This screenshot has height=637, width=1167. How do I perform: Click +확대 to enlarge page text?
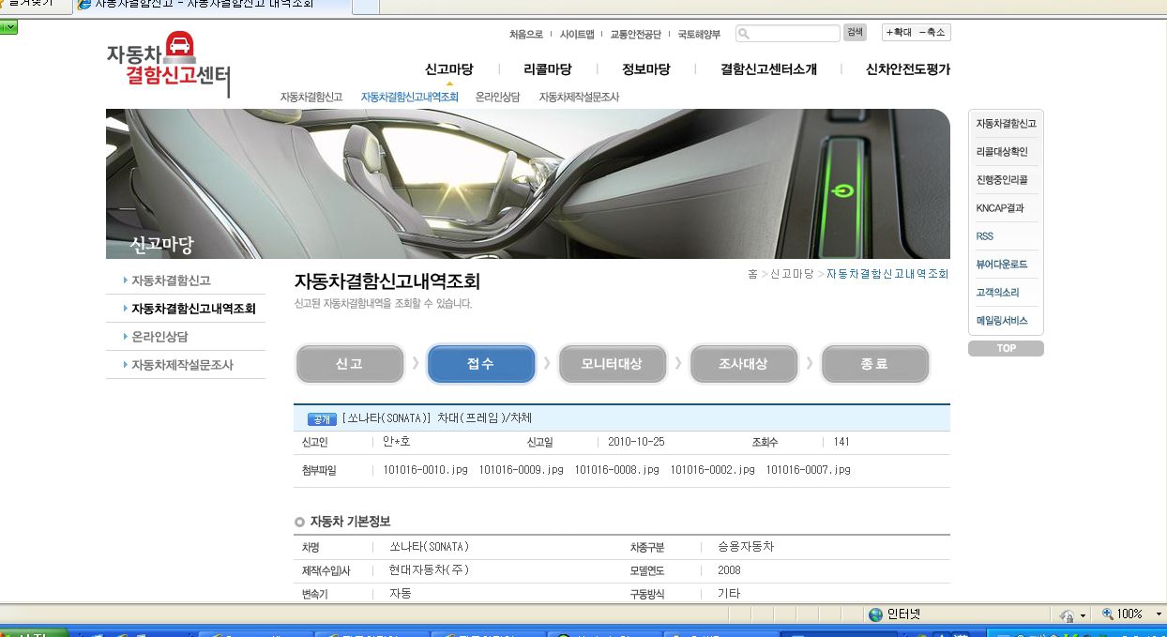[899, 33]
